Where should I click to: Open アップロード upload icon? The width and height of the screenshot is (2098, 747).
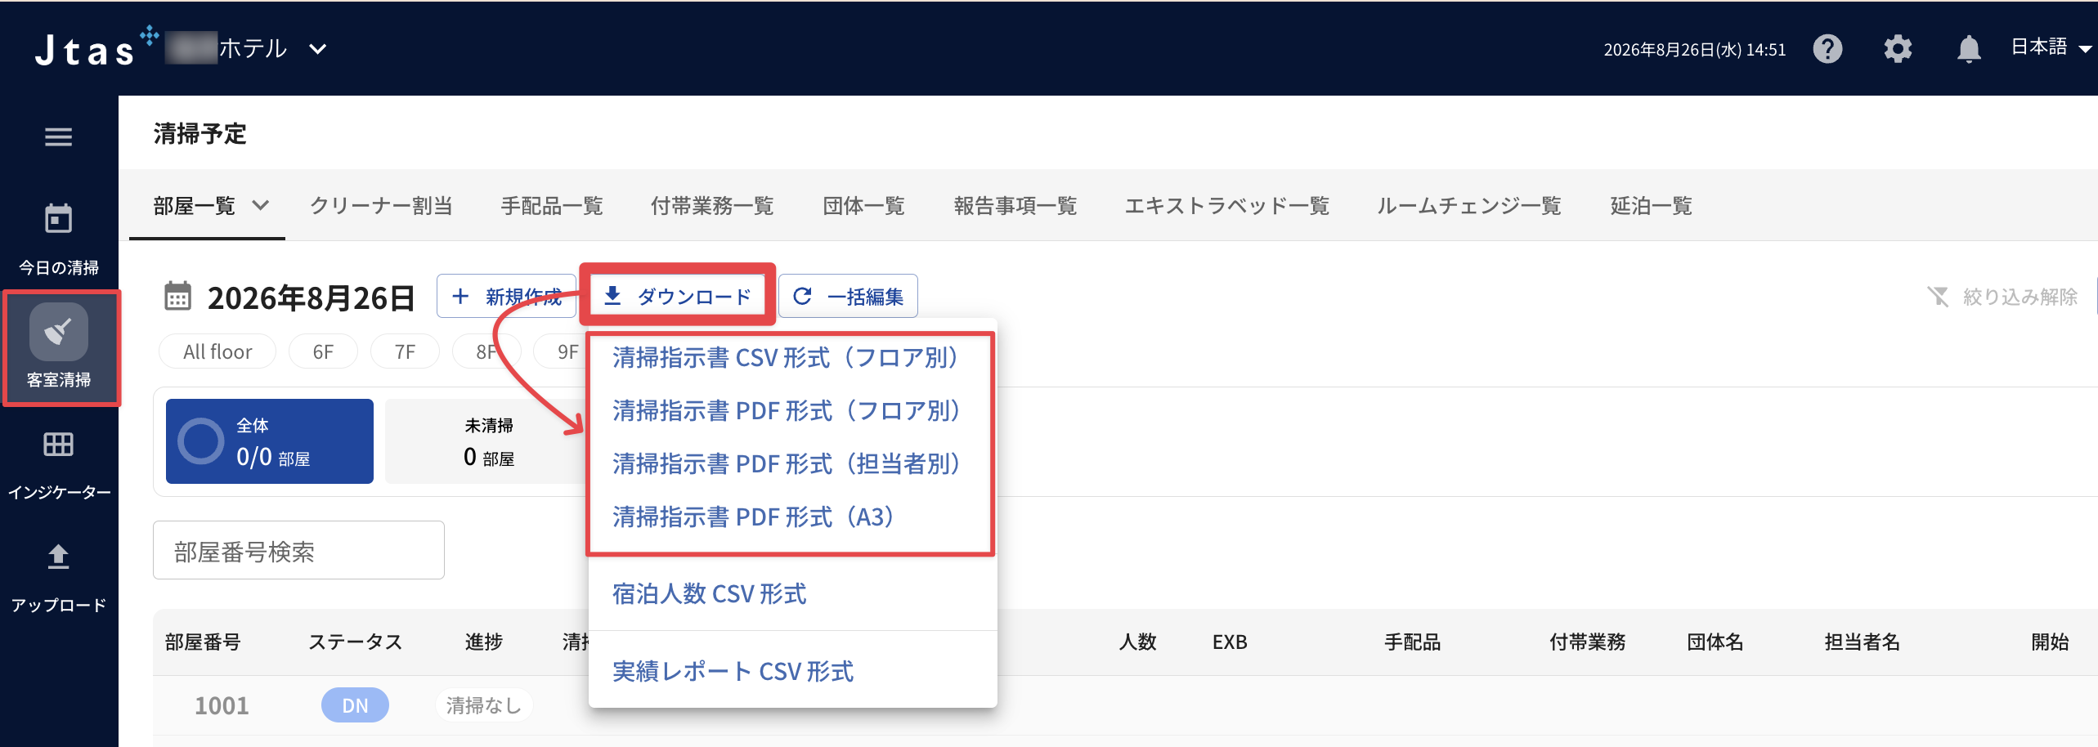pyautogui.click(x=58, y=556)
